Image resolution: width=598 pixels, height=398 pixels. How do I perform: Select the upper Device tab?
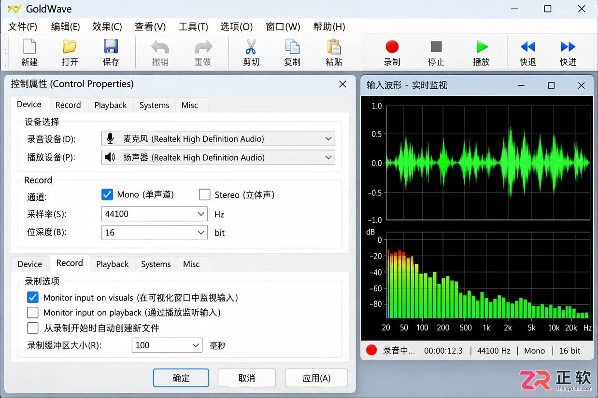[x=29, y=104]
